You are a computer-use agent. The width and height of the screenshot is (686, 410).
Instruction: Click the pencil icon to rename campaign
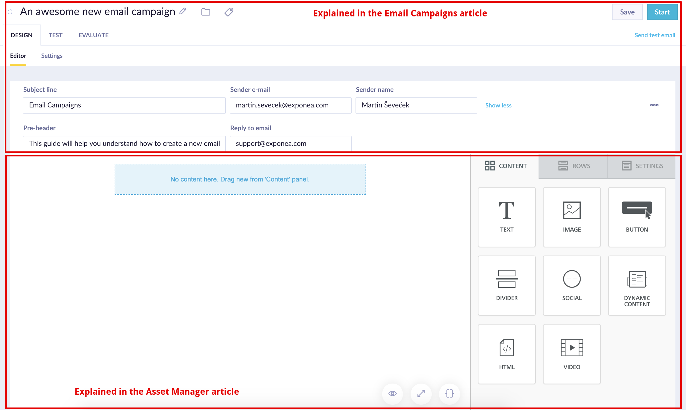point(183,11)
